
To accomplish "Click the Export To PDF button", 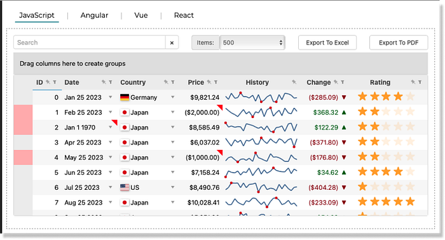I will [399, 43].
